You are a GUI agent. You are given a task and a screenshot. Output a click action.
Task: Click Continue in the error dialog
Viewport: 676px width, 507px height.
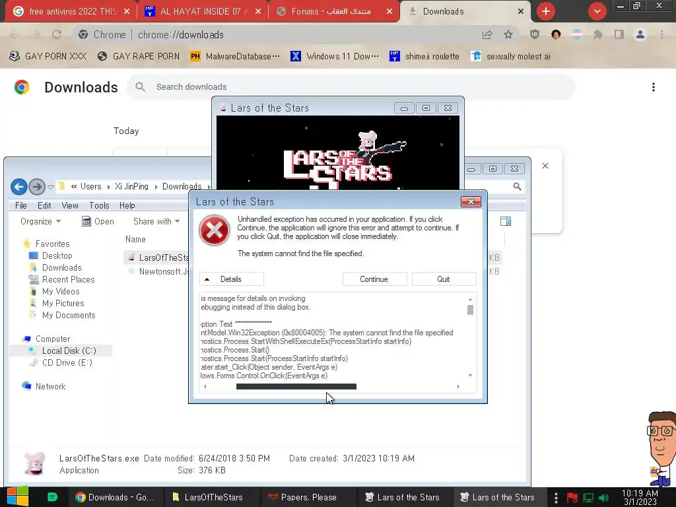pos(374,279)
